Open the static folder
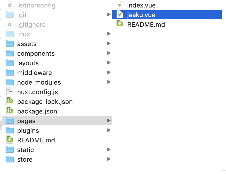 pyautogui.click(x=25, y=150)
